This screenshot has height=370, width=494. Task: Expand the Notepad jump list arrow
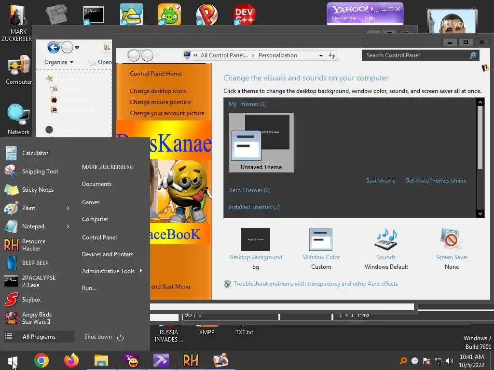click(x=68, y=226)
